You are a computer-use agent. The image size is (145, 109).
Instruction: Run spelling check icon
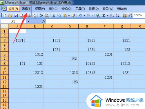41,15
